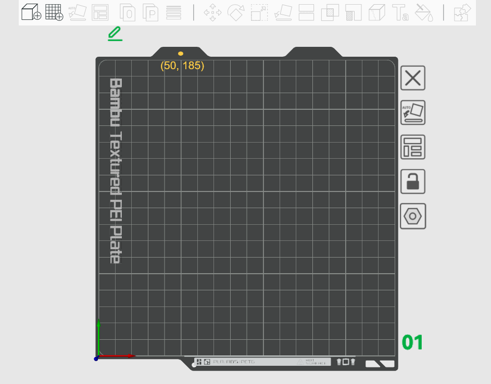Open Variable layer height tool

(x=173, y=12)
